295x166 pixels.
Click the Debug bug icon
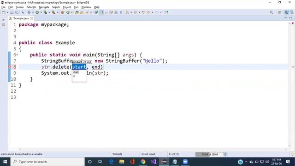pyautogui.click(x=29, y=12)
